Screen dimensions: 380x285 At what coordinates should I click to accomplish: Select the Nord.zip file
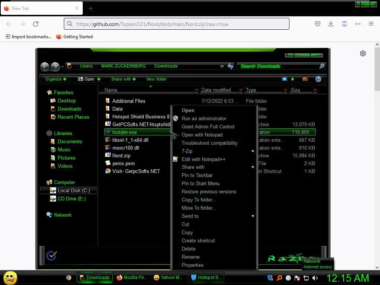(x=121, y=155)
